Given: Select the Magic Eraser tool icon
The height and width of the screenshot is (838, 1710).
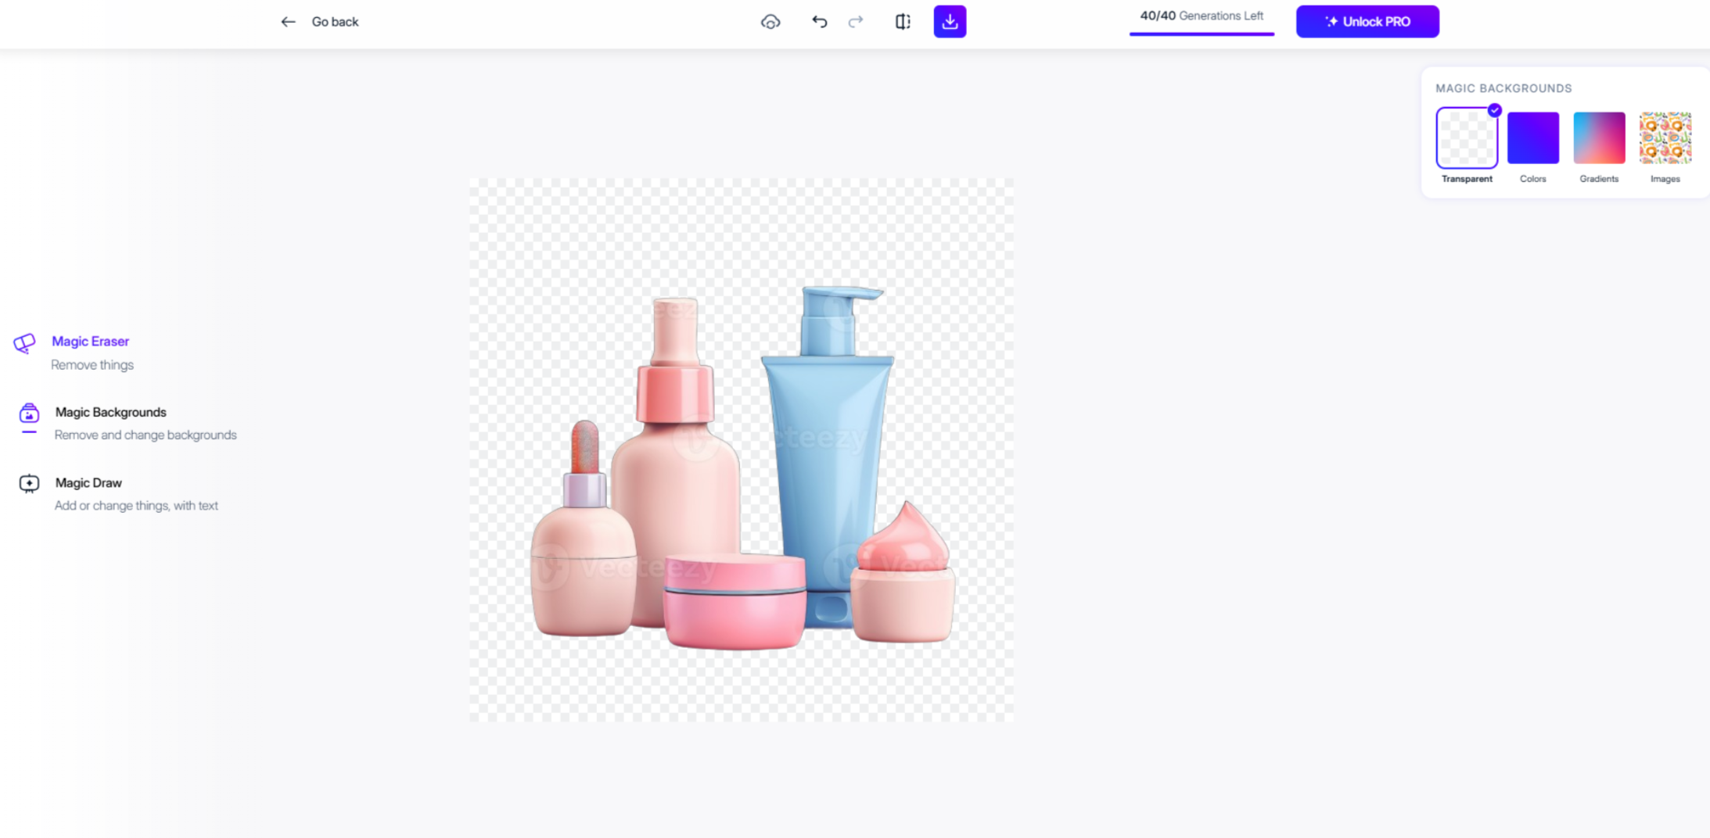Looking at the screenshot, I should click(26, 342).
